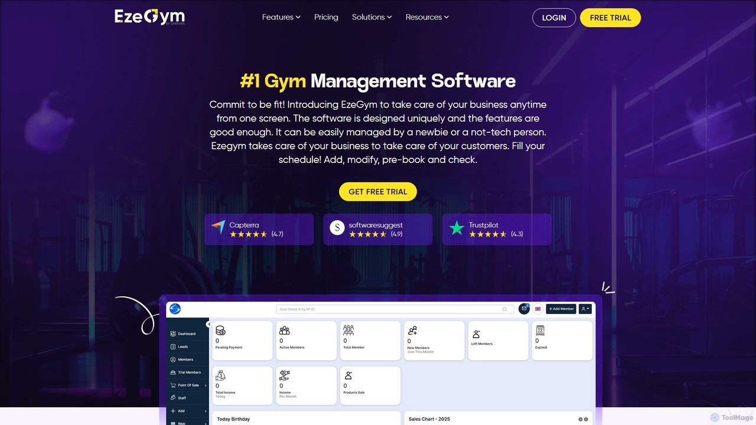Click the New Members add-user icon
756x425 pixels.
coord(412,331)
